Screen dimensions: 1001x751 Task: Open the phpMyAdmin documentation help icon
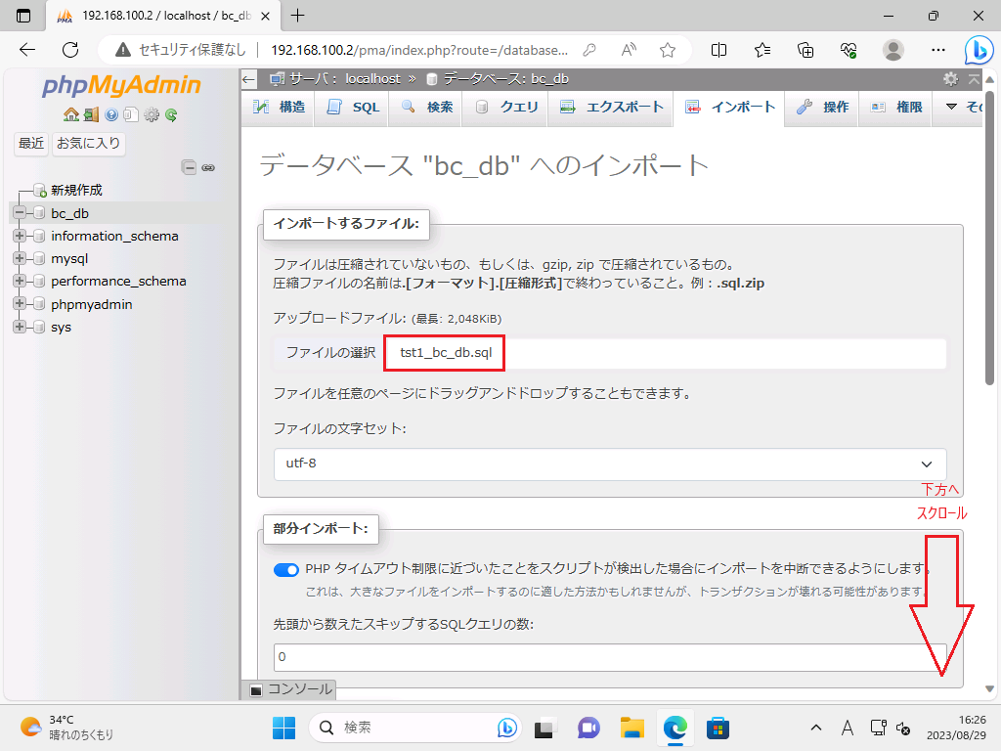point(111,114)
